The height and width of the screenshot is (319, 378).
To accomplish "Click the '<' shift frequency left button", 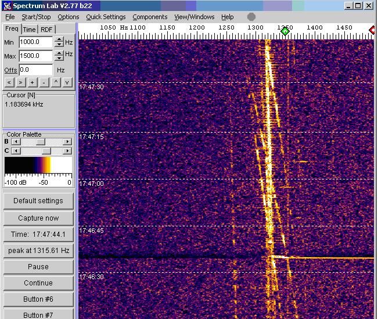I will pyautogui.click(x=9, y=82).
